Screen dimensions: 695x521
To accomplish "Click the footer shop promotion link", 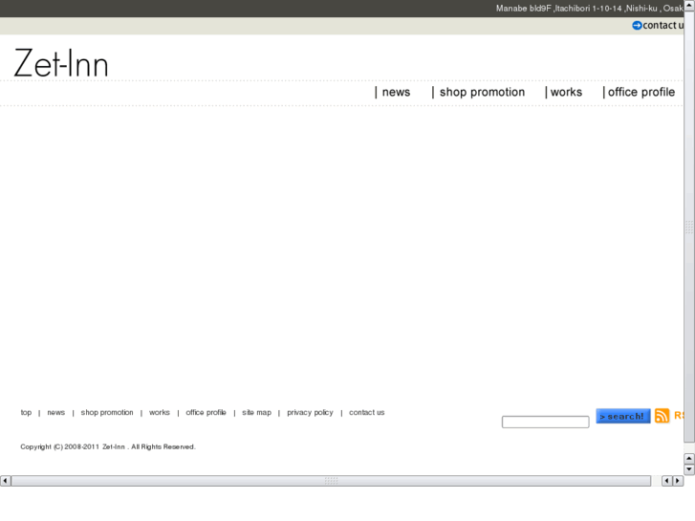I will pos(107,412).
